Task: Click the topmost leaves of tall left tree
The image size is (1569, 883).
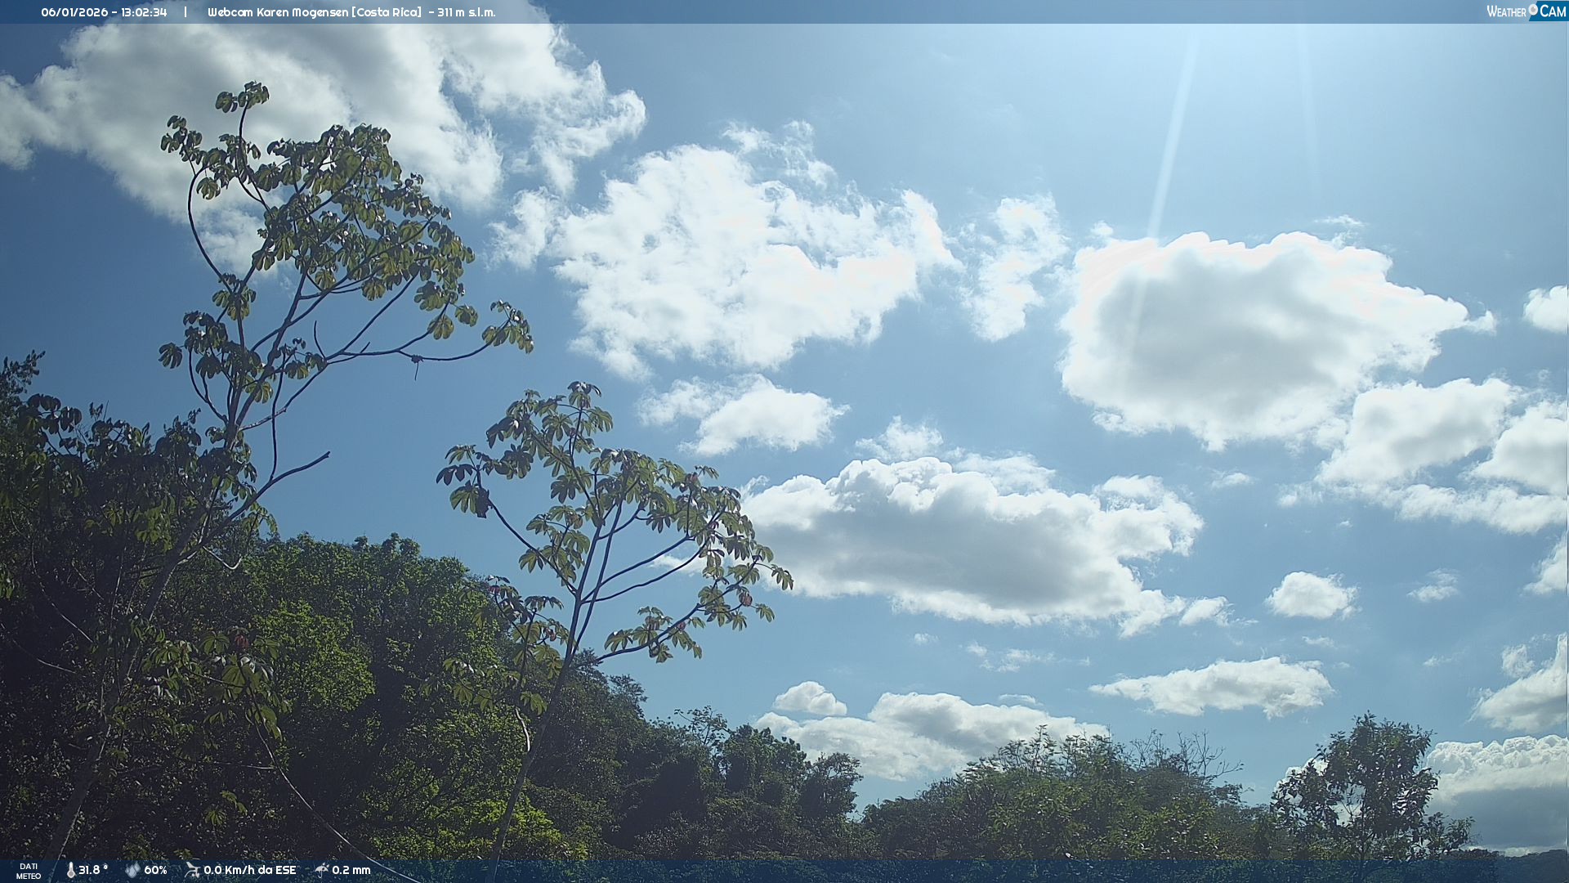Action: pos(244,98)
